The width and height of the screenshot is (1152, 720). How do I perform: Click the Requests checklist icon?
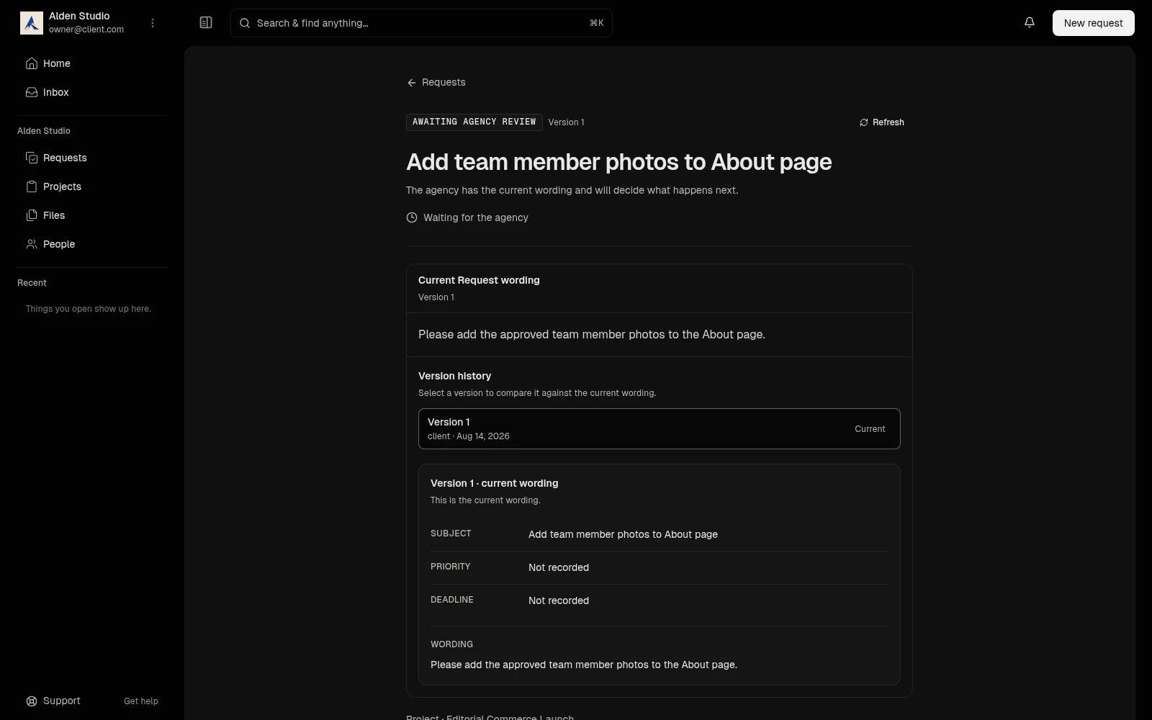click(x=32, y=158)
